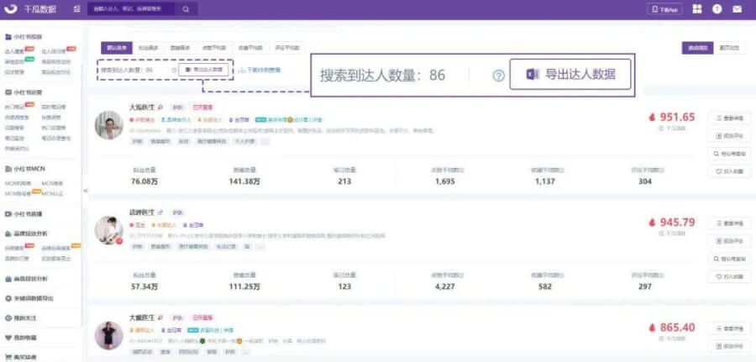This screenshot has height=362, width=756.
Task: Click the help question mark icon in header
Action: point(717,9)
